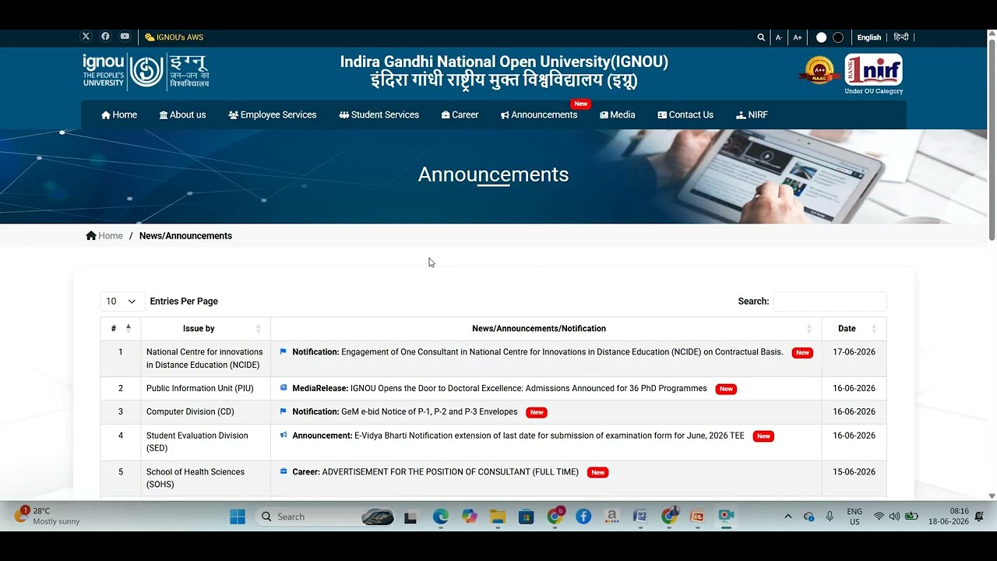Click the NAAC A++ badge

click(819, 70)
